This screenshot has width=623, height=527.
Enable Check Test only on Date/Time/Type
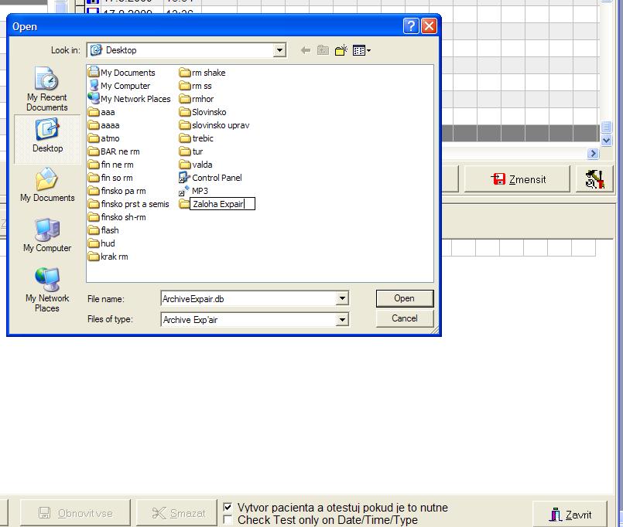tap(228, 519)
